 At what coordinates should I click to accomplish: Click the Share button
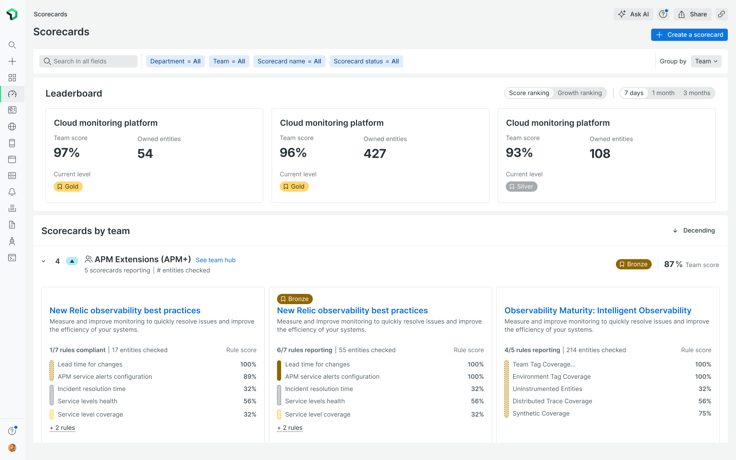coord(692,14)
